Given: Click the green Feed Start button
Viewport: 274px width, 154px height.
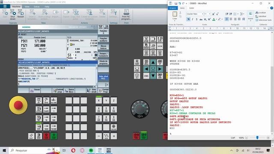Looking at the screenshot, I should point(144,136).
